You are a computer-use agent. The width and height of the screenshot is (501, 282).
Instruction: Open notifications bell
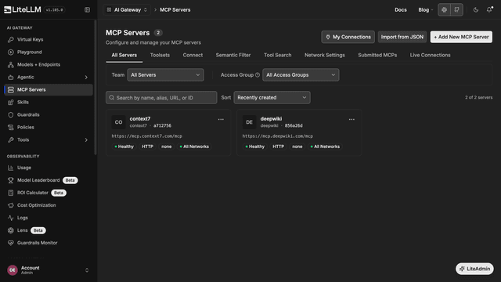pyautogui.click(x=489, y=10)
